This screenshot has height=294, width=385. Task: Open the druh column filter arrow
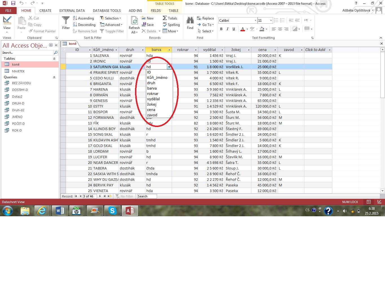pyautogui.click(x=143, y=50)
